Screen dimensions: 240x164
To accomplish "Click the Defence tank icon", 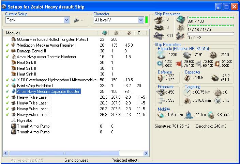I will (161, 78).
